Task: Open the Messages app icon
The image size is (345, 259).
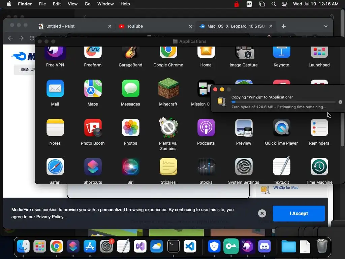Action: [x=130, y=89]
